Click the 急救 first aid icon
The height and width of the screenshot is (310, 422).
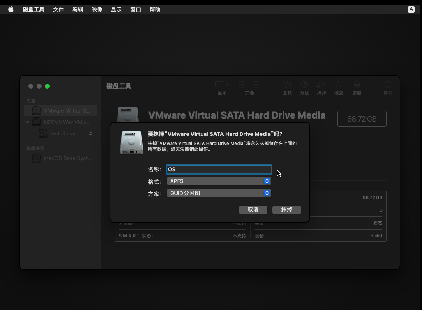coord(287,85)
